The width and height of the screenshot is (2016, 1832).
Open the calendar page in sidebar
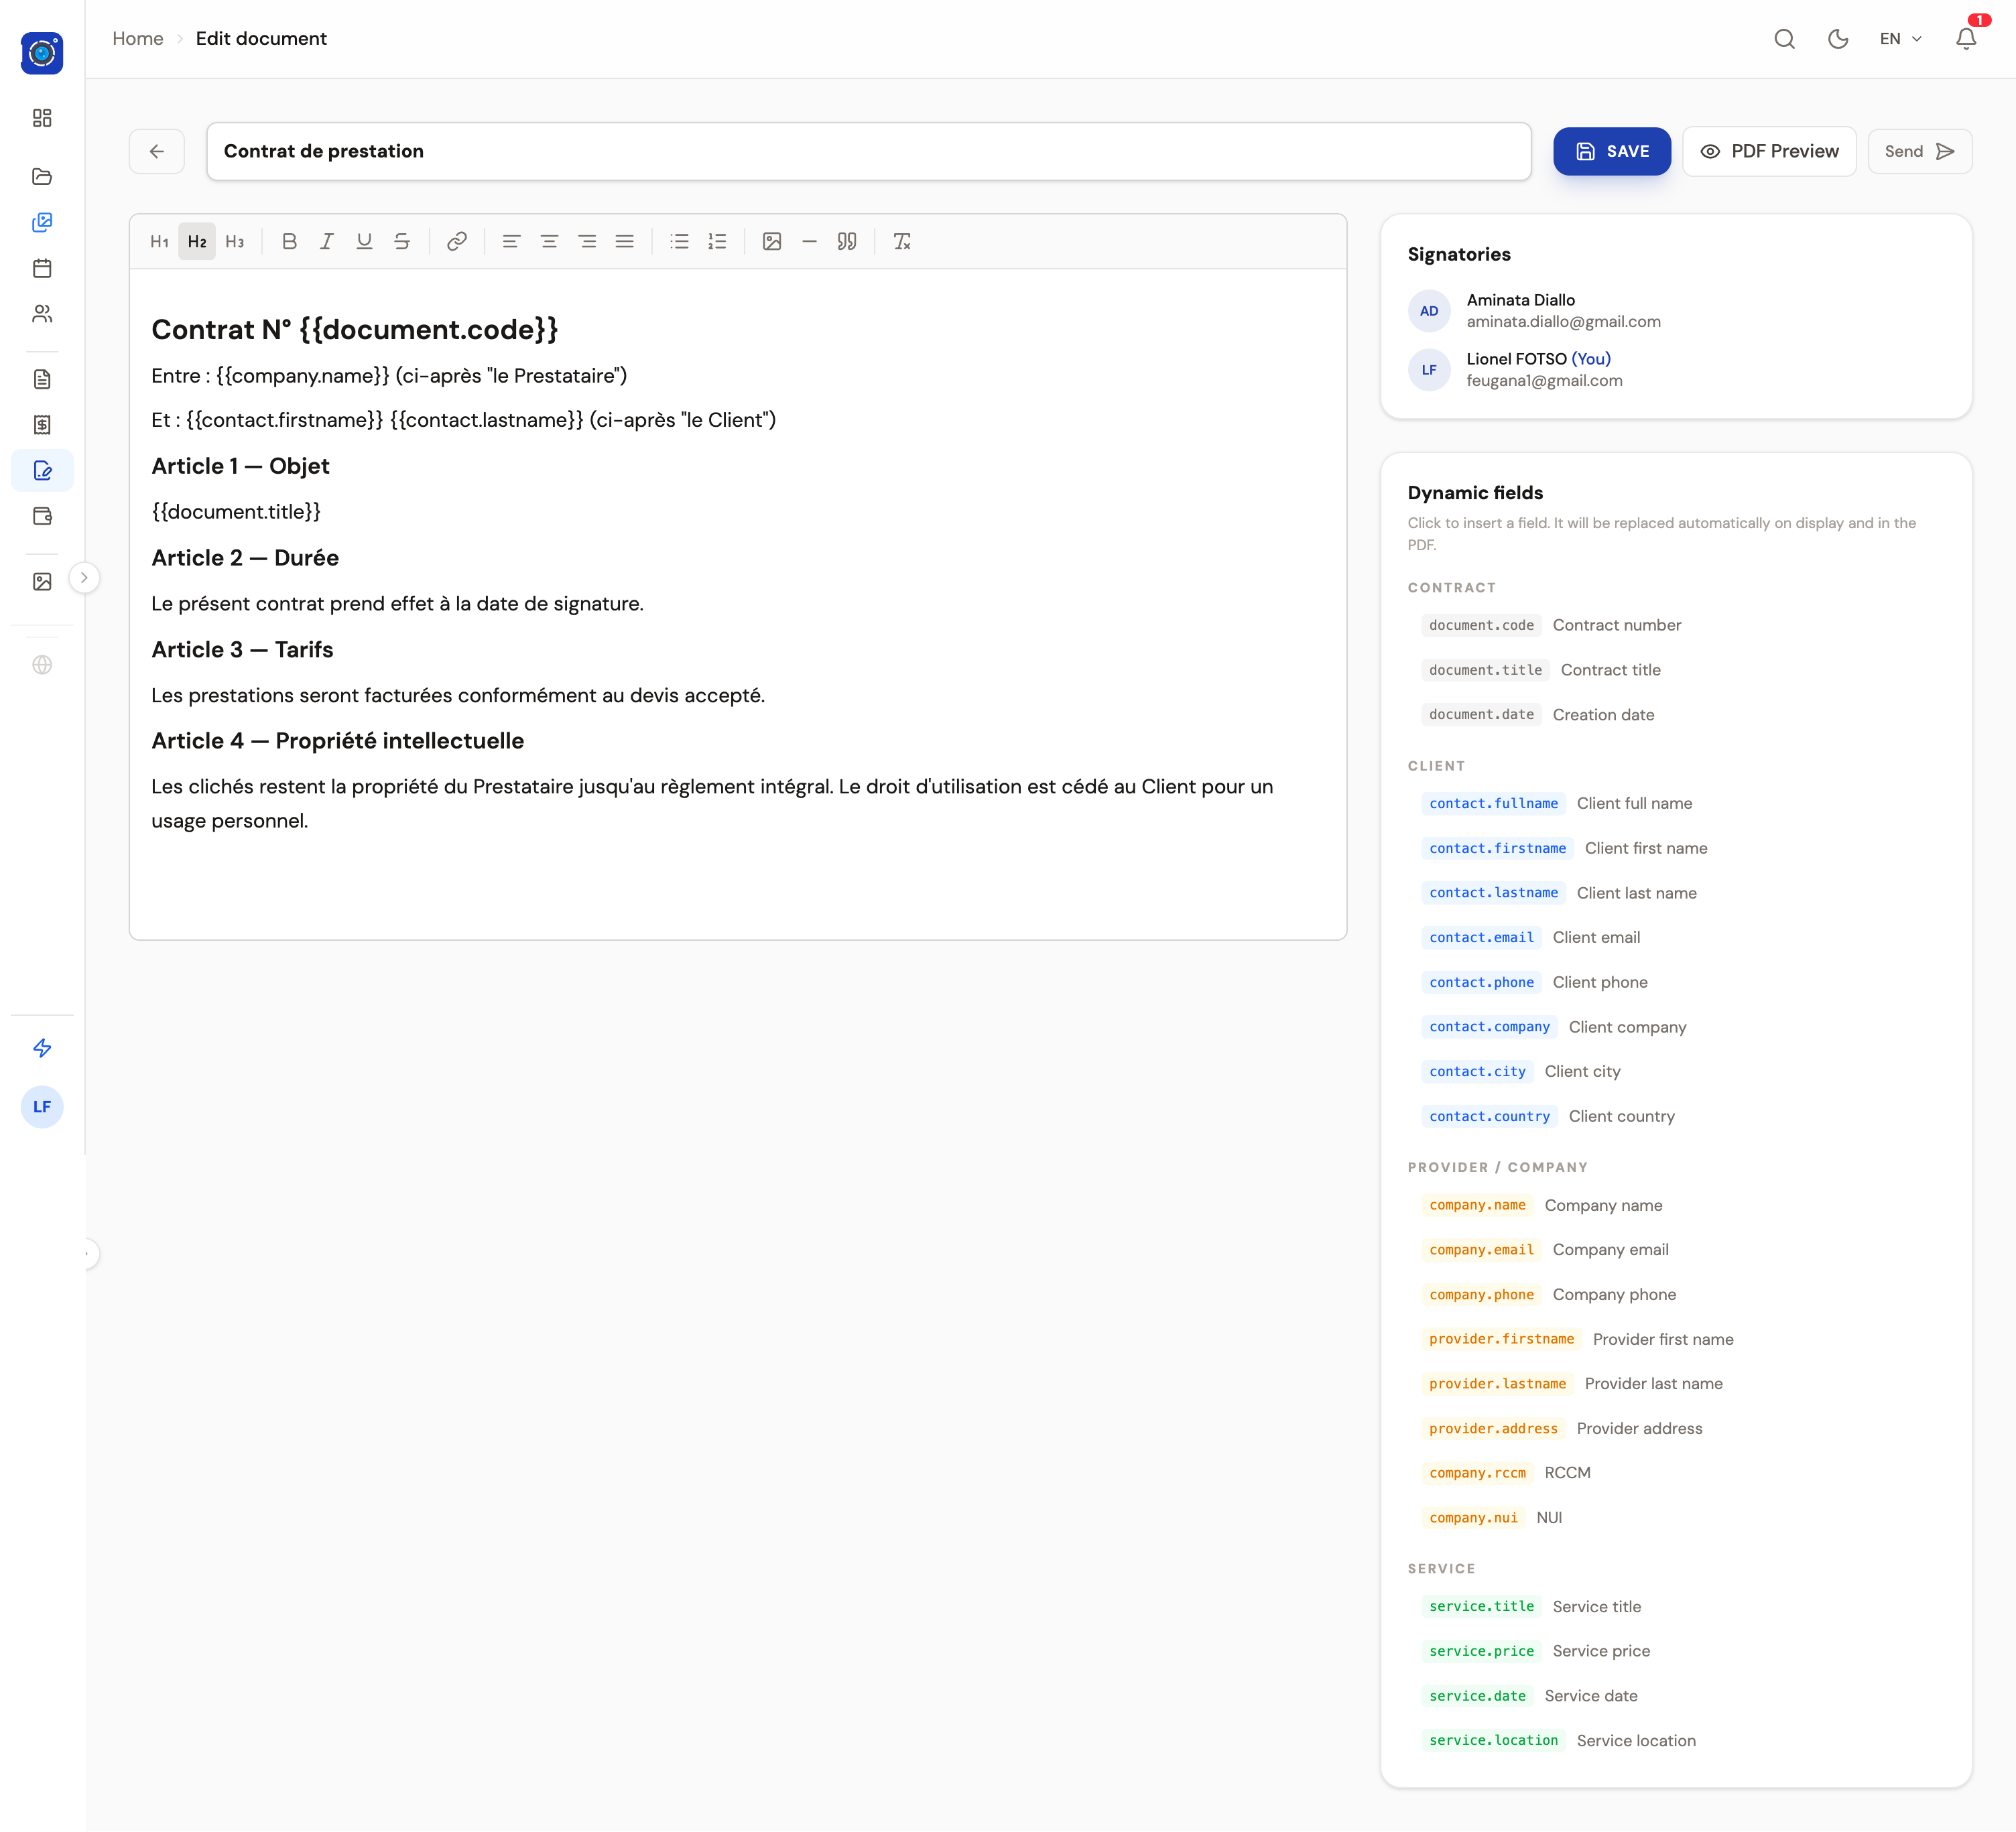[42, 268]
